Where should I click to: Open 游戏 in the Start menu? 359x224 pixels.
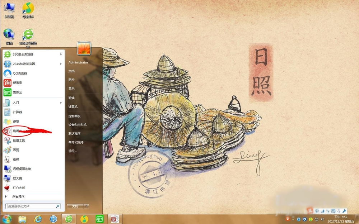(71, 98)
